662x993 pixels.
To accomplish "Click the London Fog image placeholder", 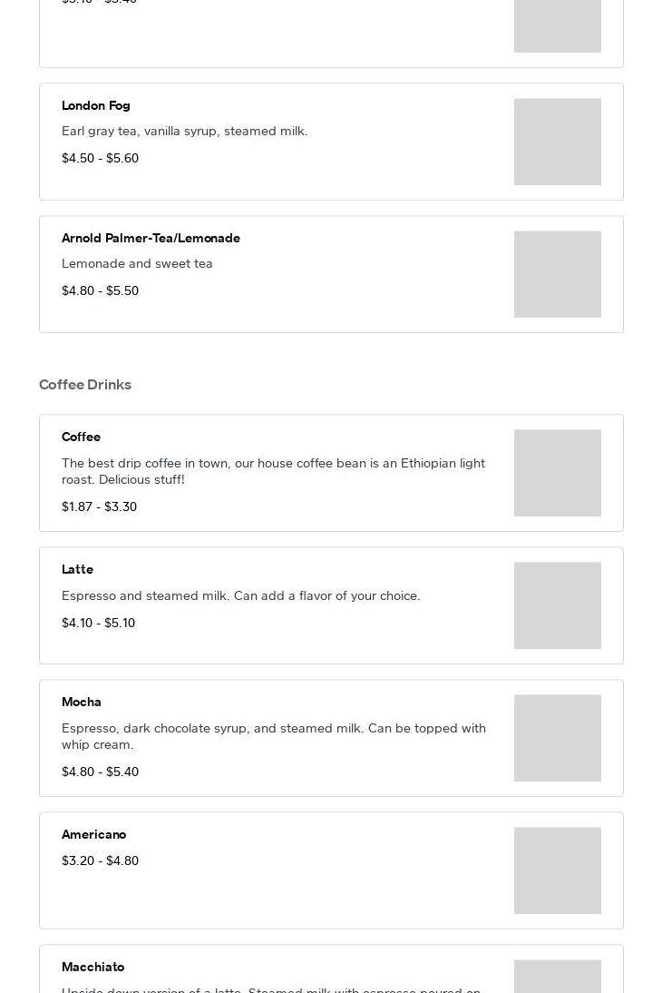I will (557, 142).
